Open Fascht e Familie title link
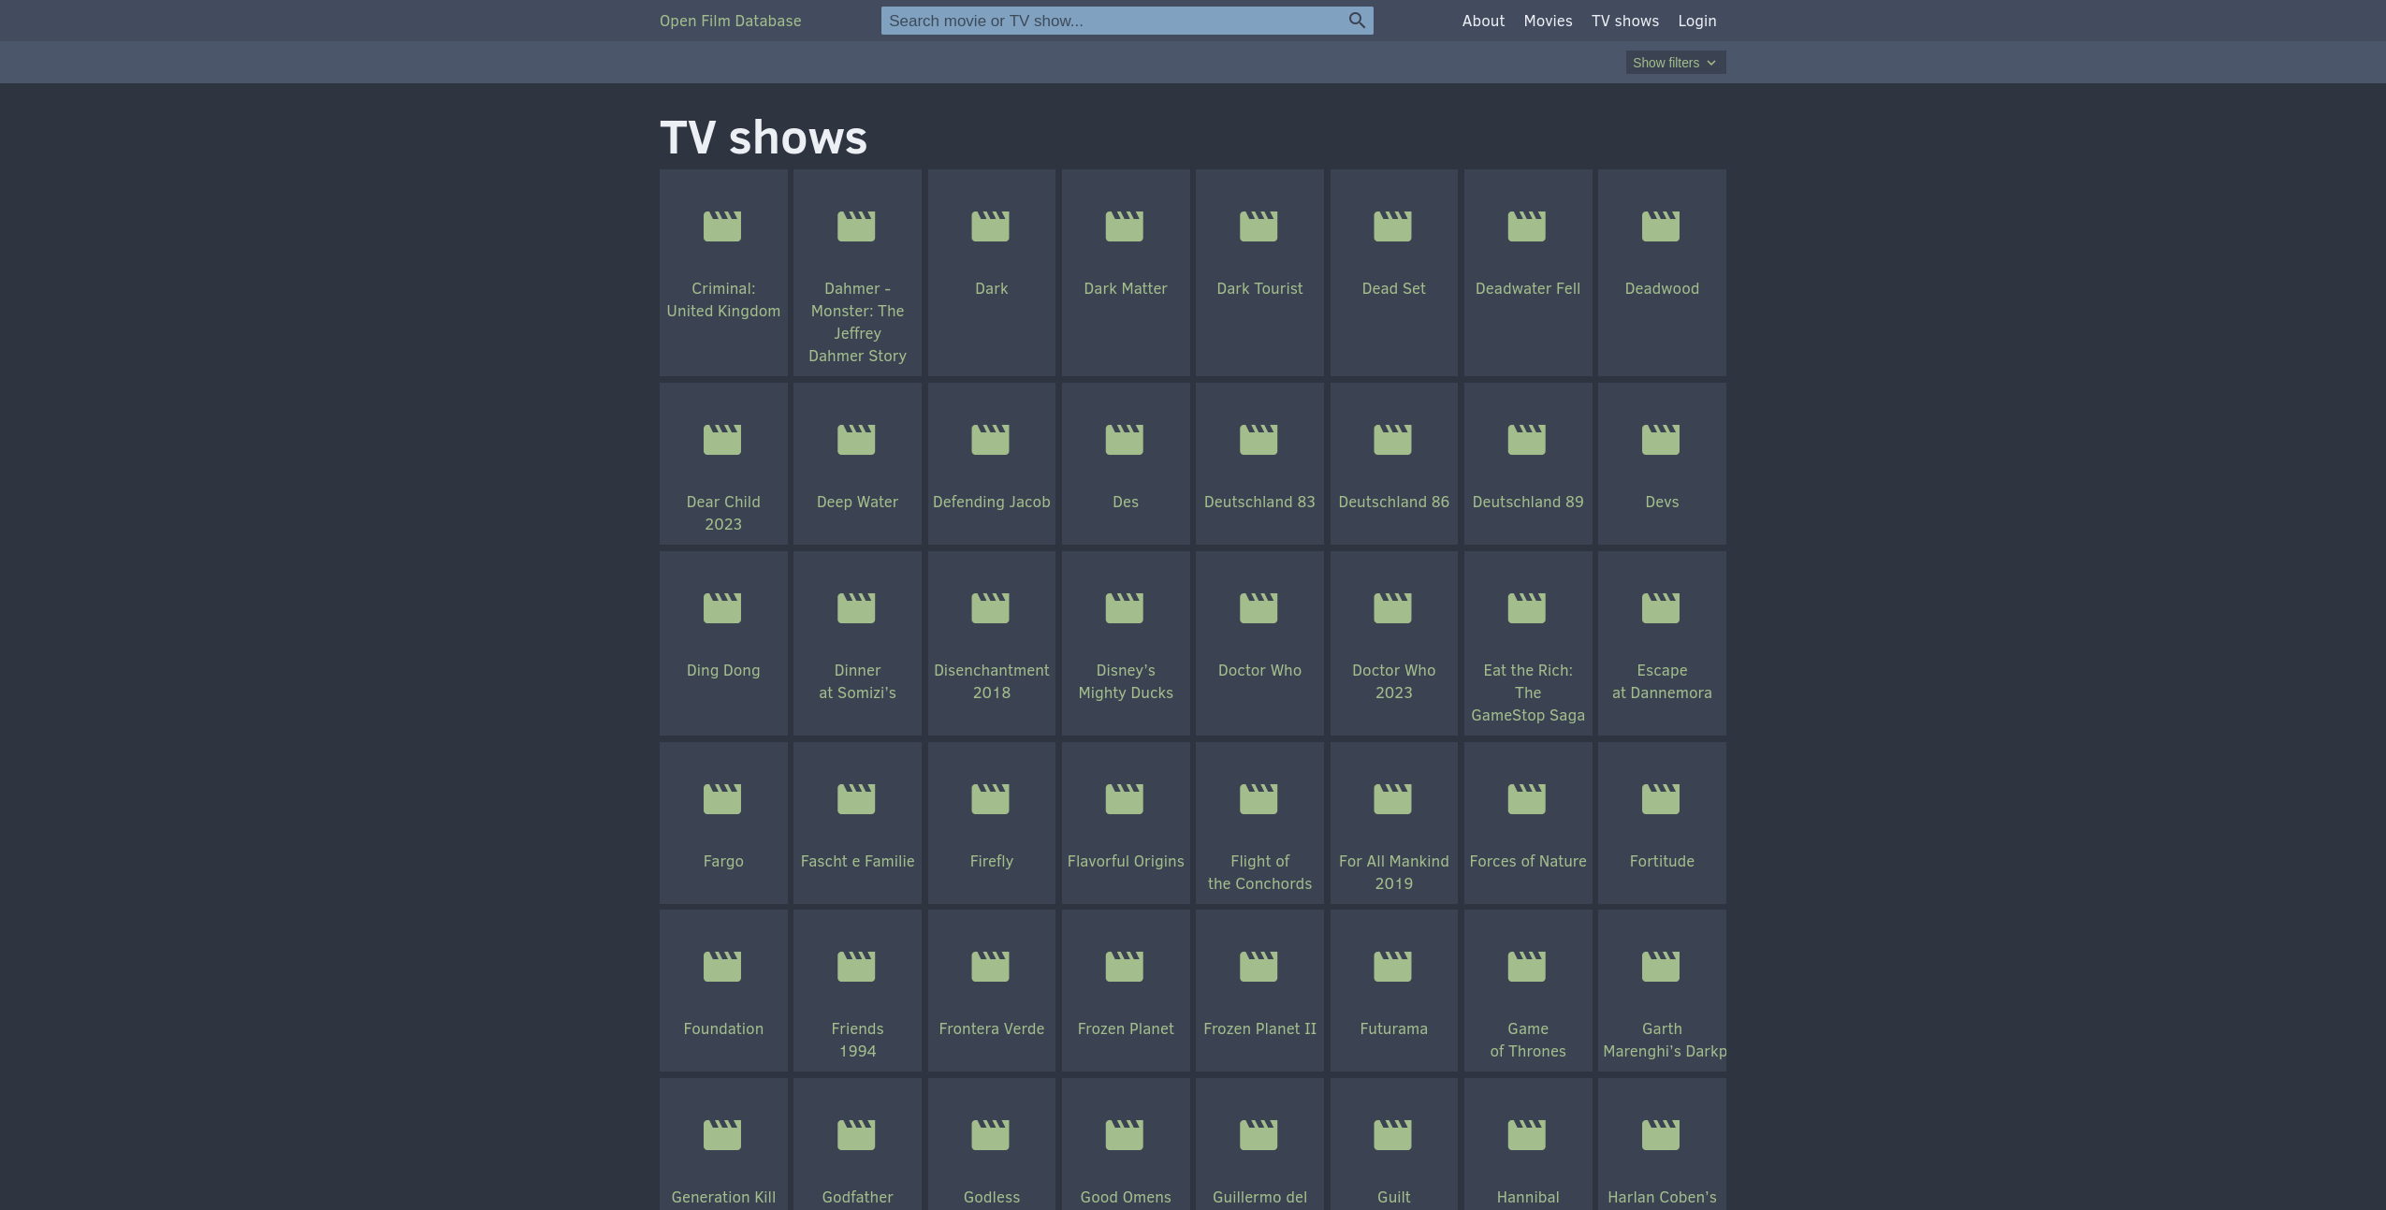This screenshot has width=2386, height=1210. pyautogui.click(x=857, y=861)
